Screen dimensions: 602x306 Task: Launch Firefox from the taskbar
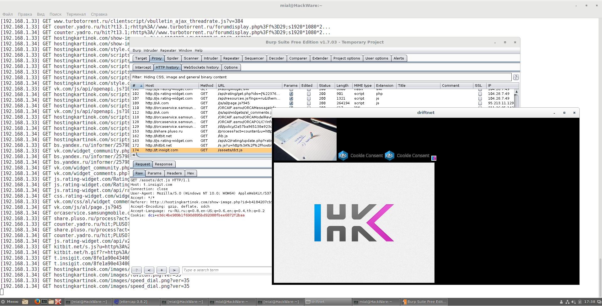pos(37,302)
